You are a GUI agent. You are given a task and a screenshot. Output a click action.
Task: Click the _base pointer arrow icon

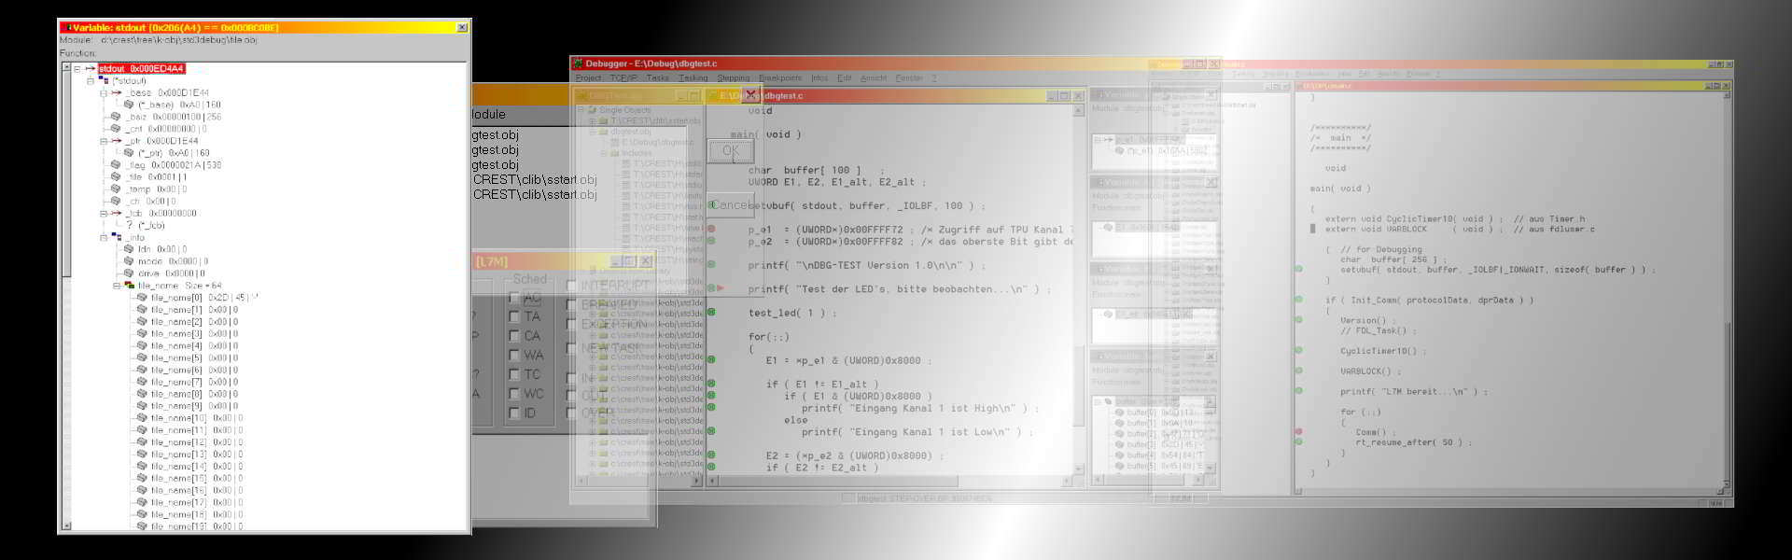tap(116, 93)
